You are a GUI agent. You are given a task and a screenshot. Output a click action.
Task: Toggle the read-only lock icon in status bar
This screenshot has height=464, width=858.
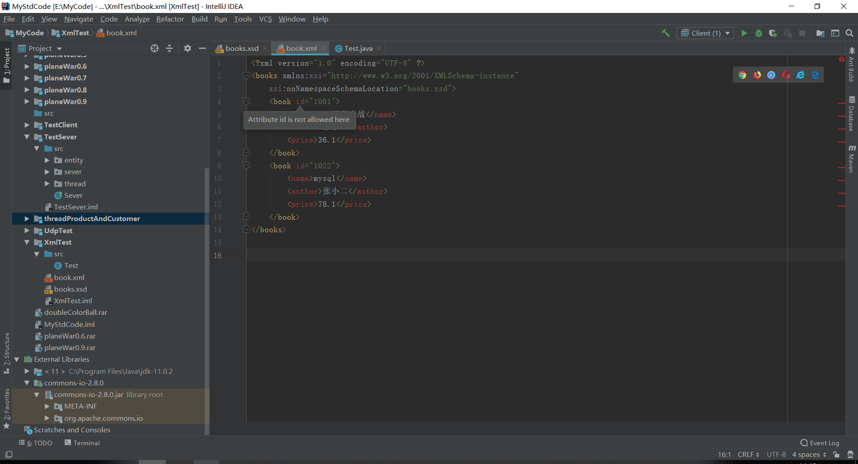coord(836,455)
